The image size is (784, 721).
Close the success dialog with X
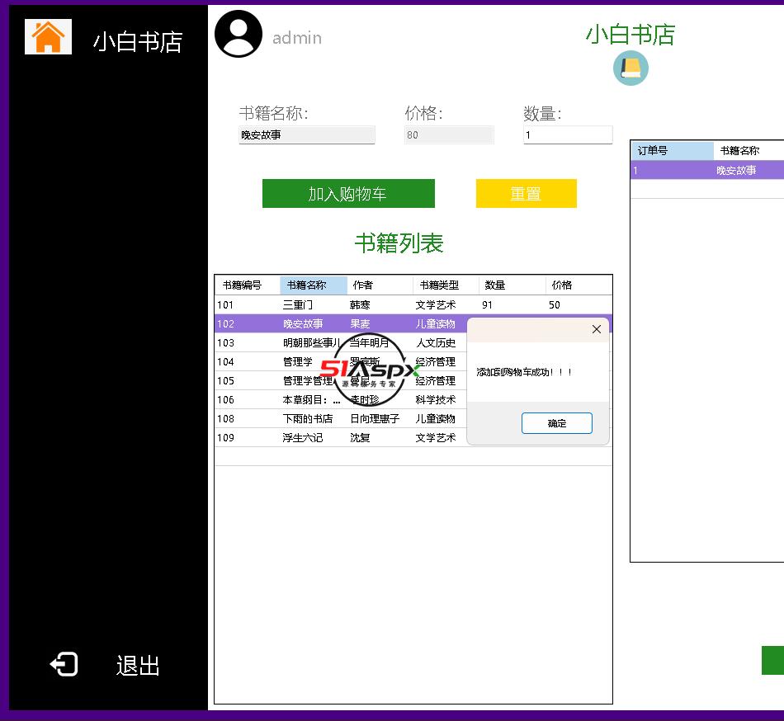[x=597, y=329]
